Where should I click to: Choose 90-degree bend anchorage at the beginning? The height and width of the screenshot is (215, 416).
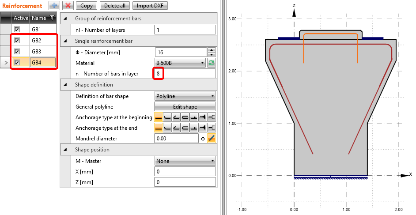pos(167,117)
